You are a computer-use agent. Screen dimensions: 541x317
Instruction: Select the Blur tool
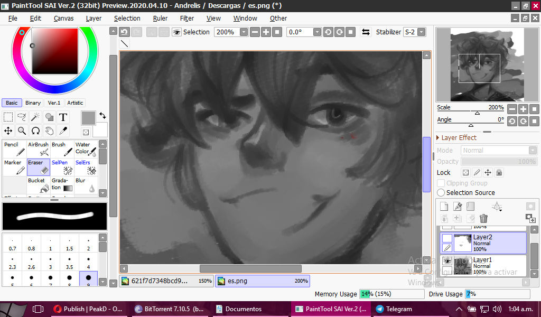pos(86,185)
